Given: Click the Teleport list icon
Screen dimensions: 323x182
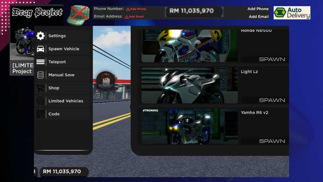Looking at the screenshot, I should point(40,62).
